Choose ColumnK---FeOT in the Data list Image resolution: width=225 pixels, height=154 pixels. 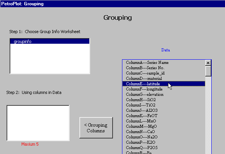click(x=164, y=116)
